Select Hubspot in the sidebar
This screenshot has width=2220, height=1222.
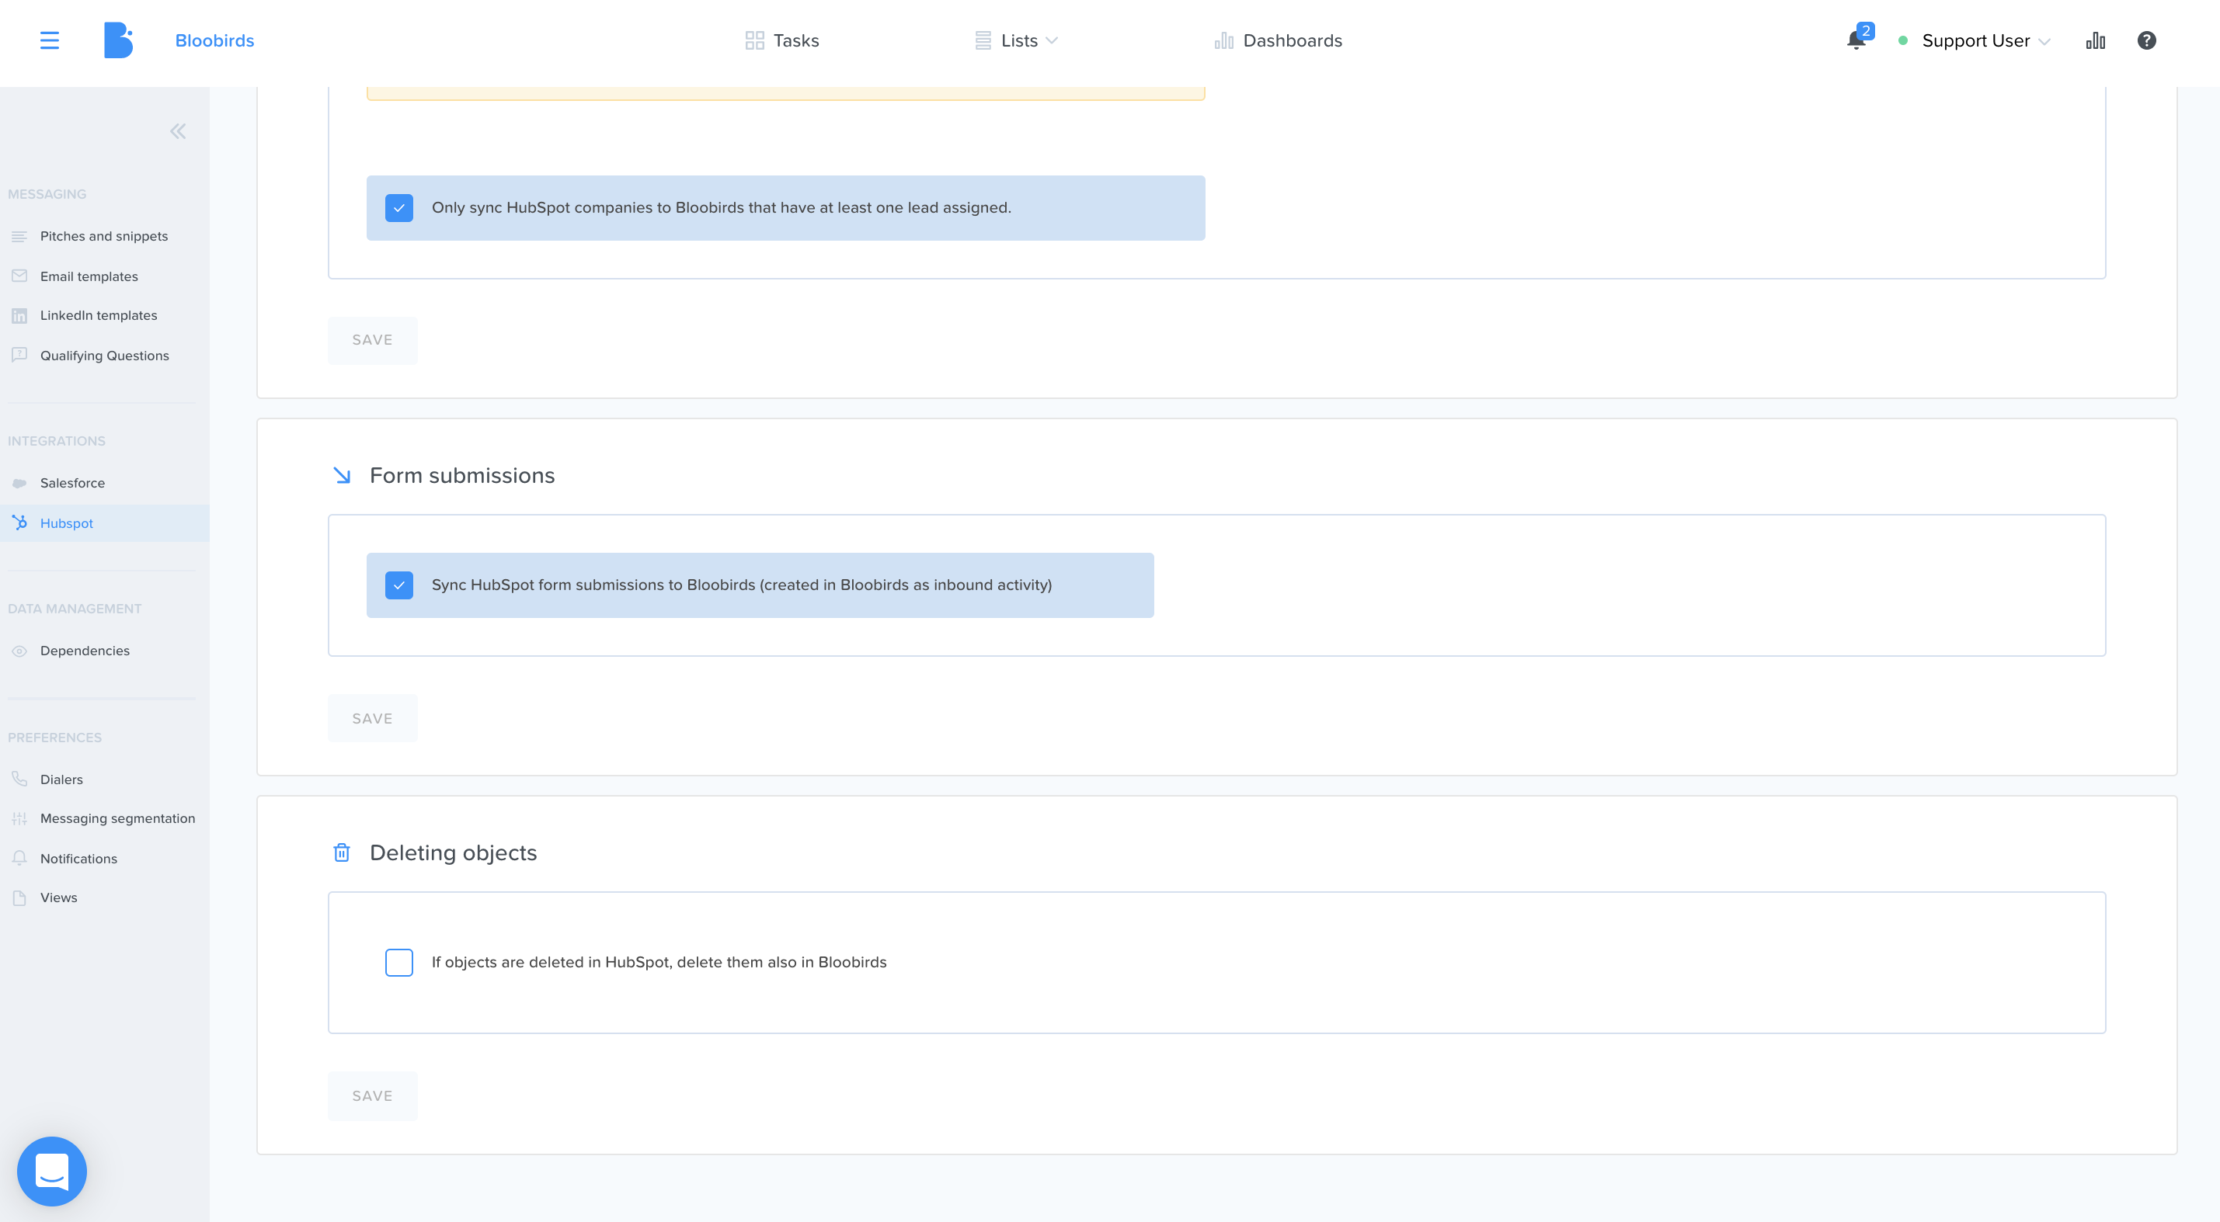point(104,522)
